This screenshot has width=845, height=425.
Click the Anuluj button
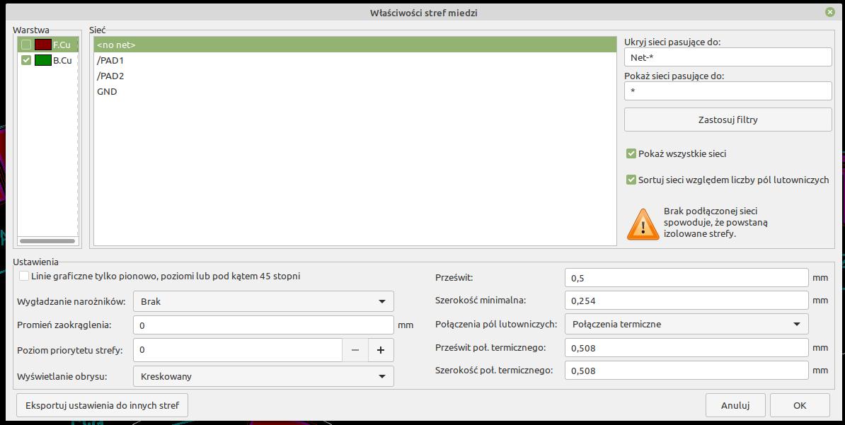735,405
